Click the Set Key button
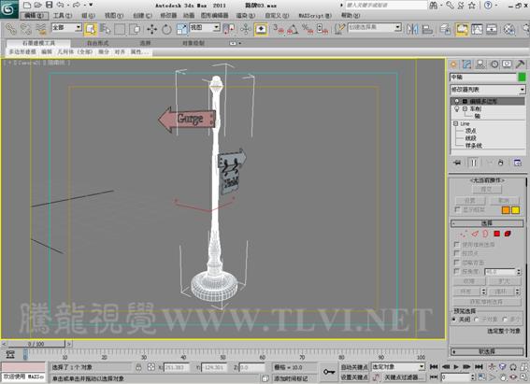The height and width of the screenshot is (384, 530). click(354, 377)
